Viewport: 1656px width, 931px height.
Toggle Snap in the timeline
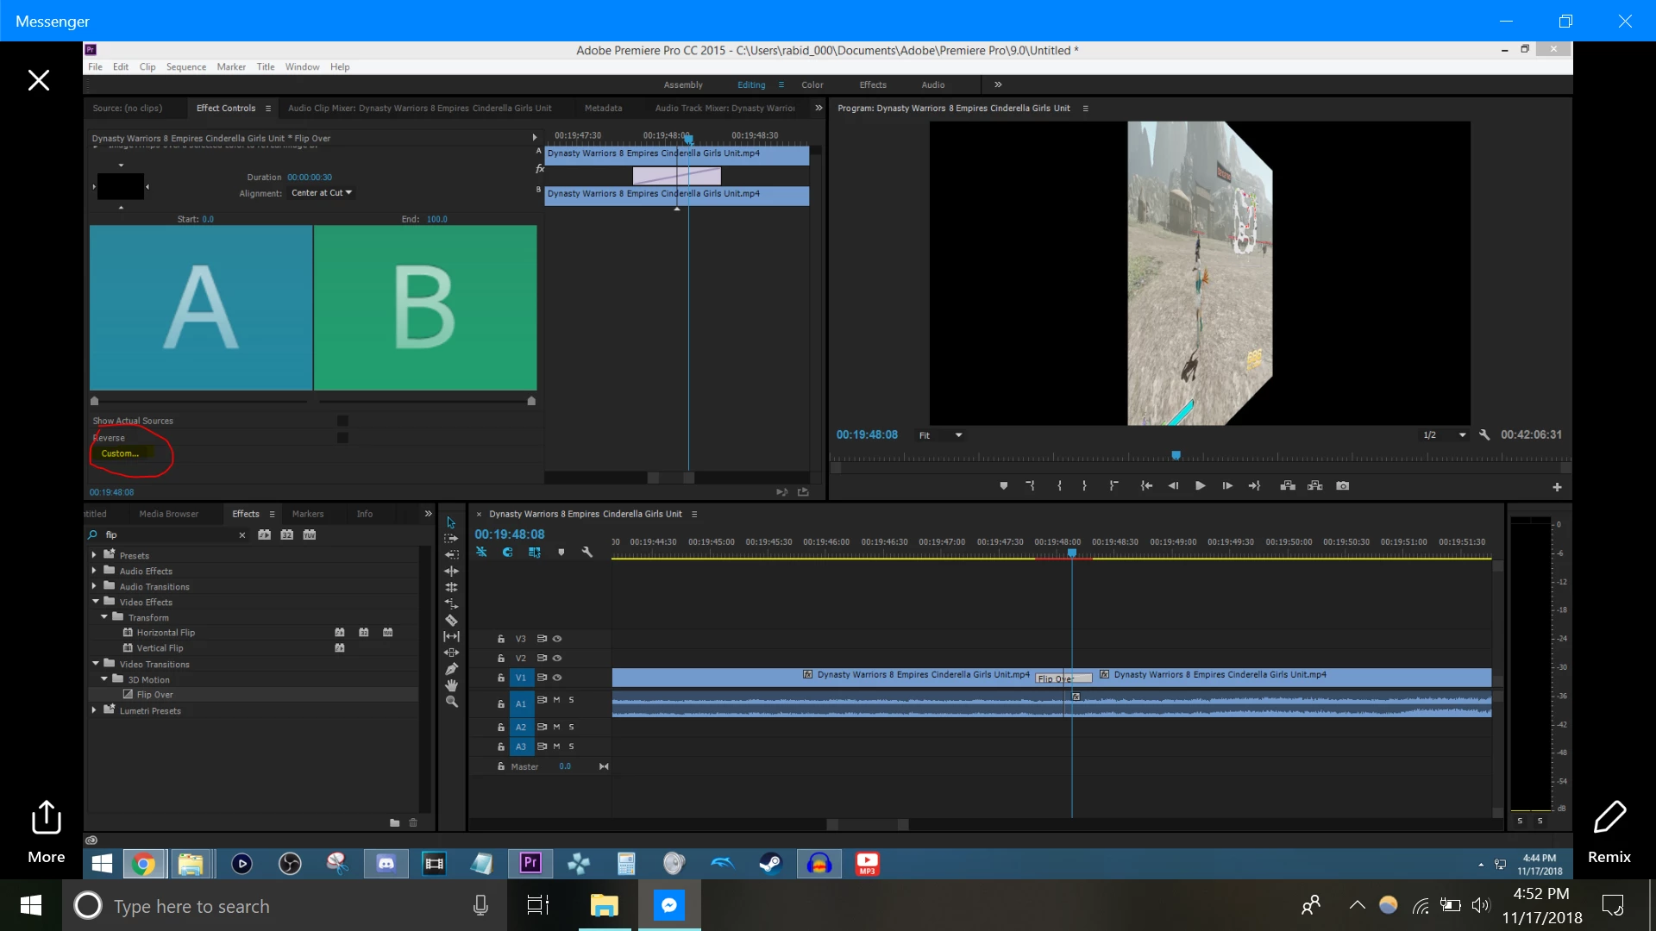[x=508, y=553]
